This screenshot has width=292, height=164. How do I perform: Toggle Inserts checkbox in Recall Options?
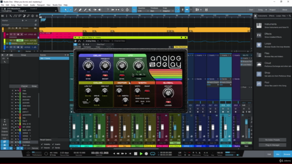click(53, 144)
